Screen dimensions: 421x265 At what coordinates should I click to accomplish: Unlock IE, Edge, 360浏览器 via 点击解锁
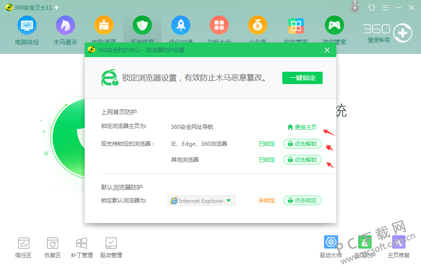click(x=302, y=144)
